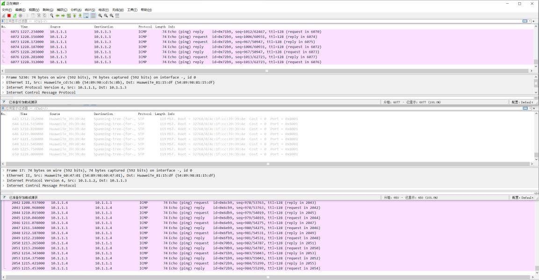
Task: Expand Ethernet II for Frame 17 source 60:47:01
Action: tap(3, 175)
